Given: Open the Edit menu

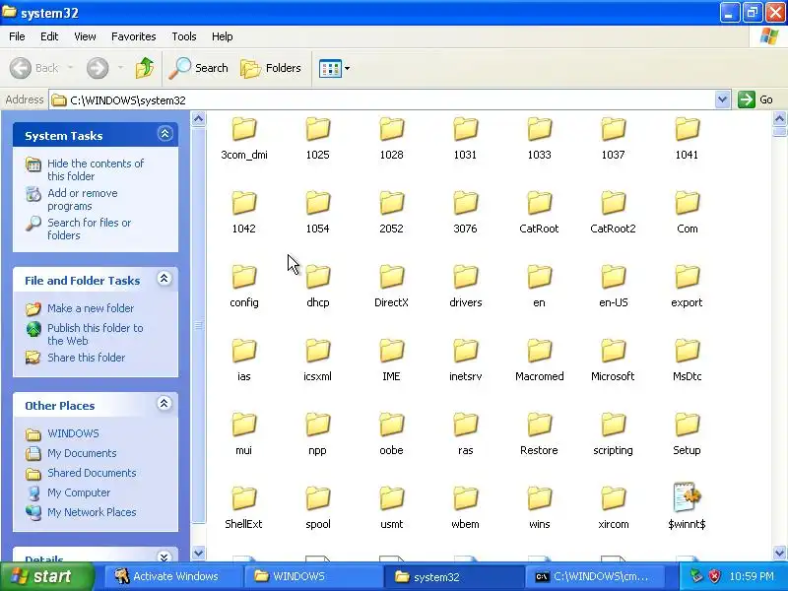Looking at the screenshot, I should click(49, 36).
